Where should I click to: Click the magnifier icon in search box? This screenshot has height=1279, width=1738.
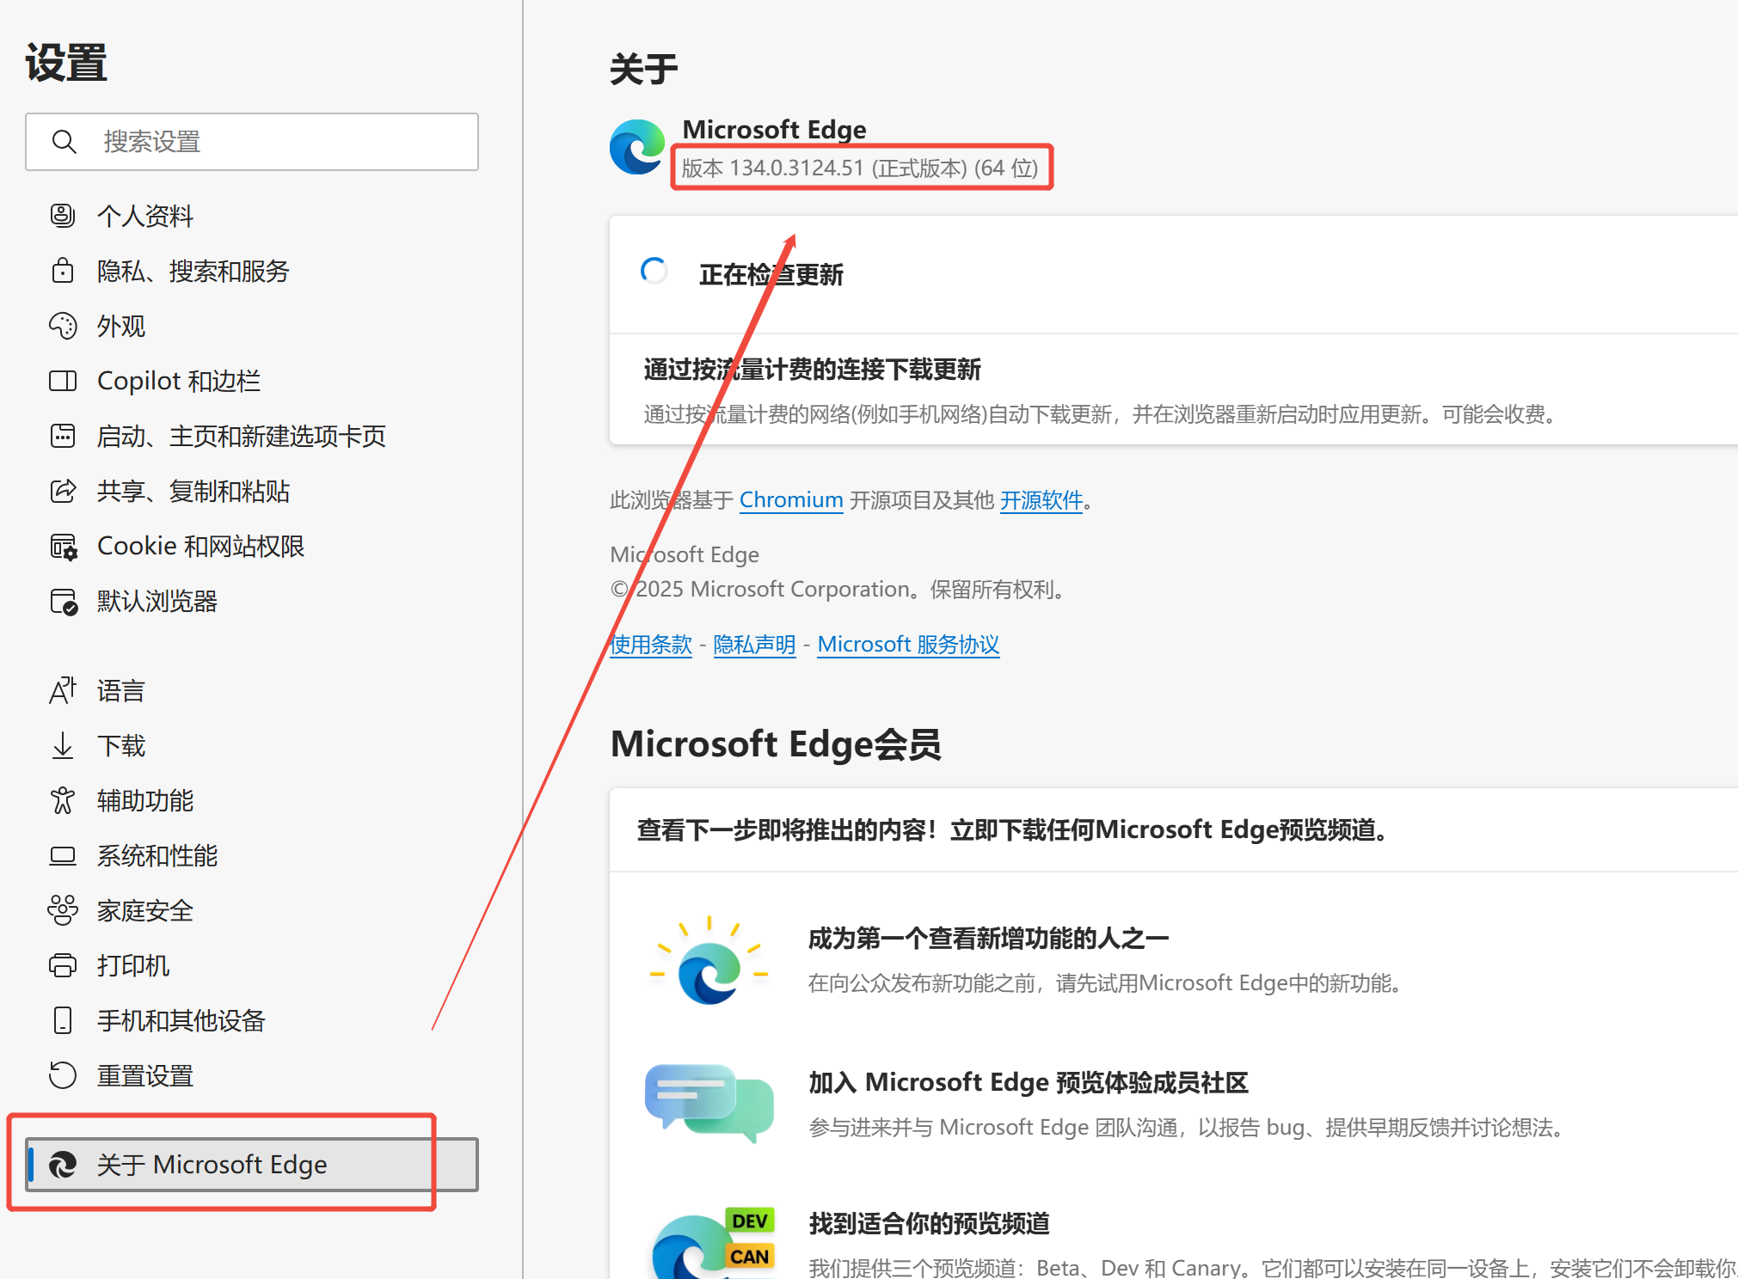tap(64, 142)
